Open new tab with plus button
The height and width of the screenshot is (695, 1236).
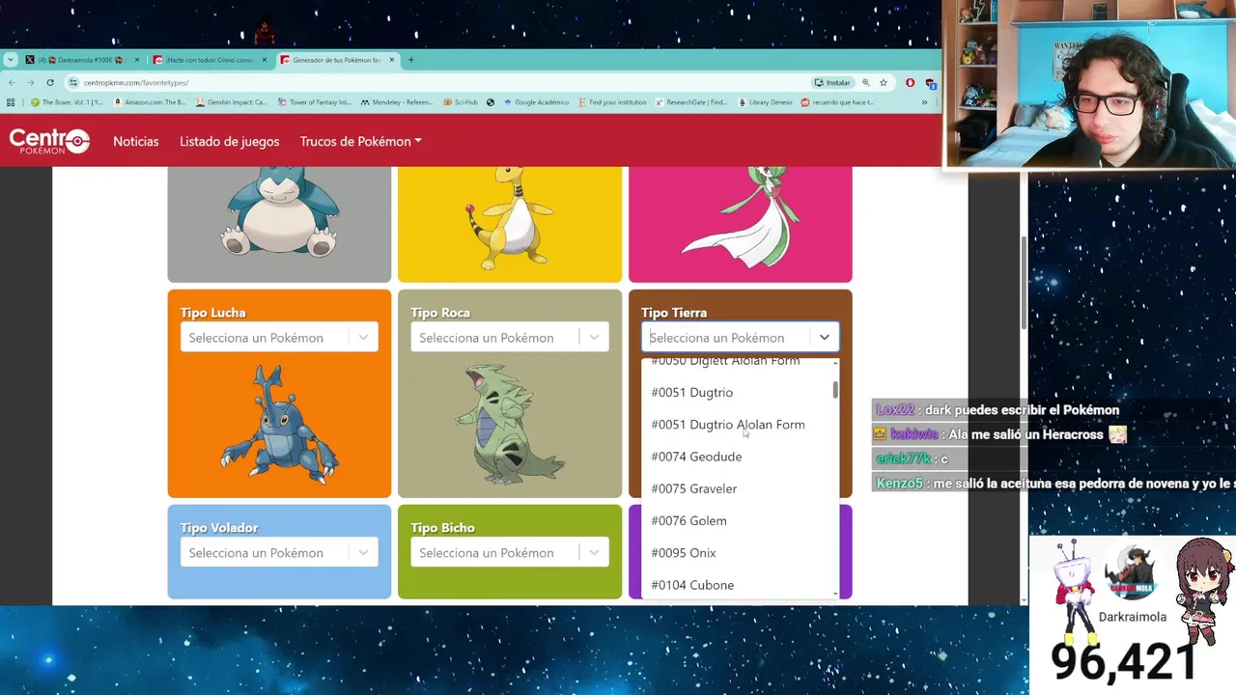(x=410, y=60)
